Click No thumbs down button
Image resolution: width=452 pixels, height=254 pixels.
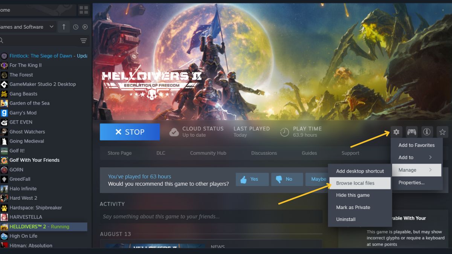point(287,179)
